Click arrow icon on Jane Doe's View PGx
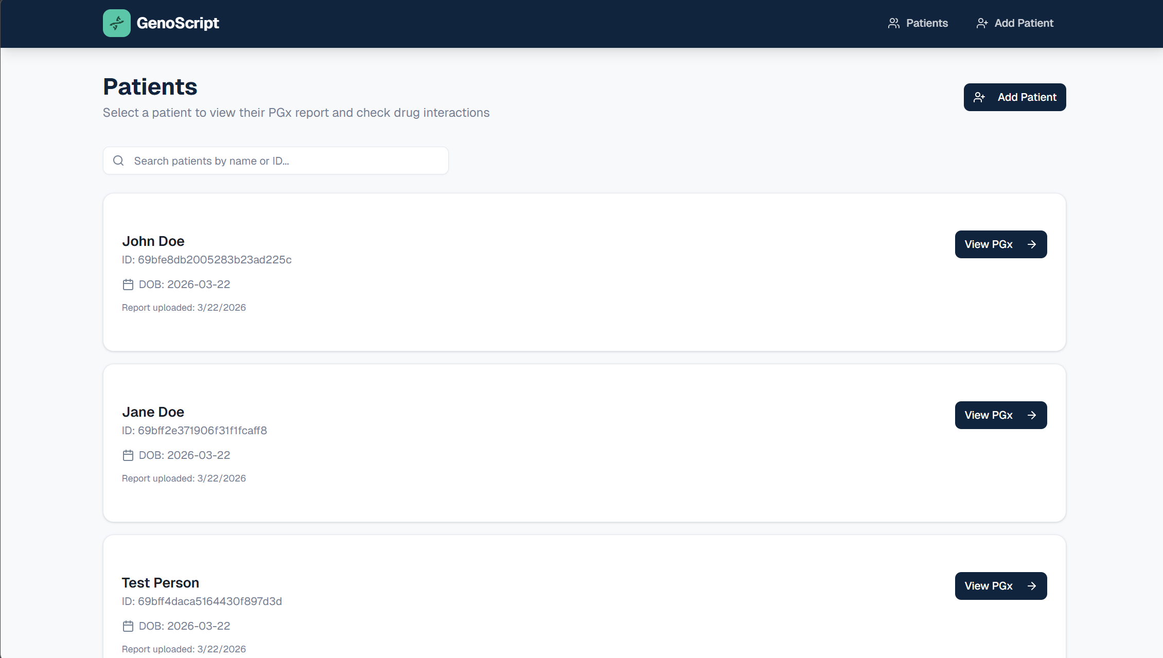This screenshot has height=658, width=1163. coord(1032,415)
